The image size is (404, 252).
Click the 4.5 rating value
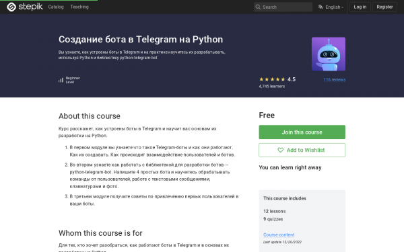(x=292, y=79)
